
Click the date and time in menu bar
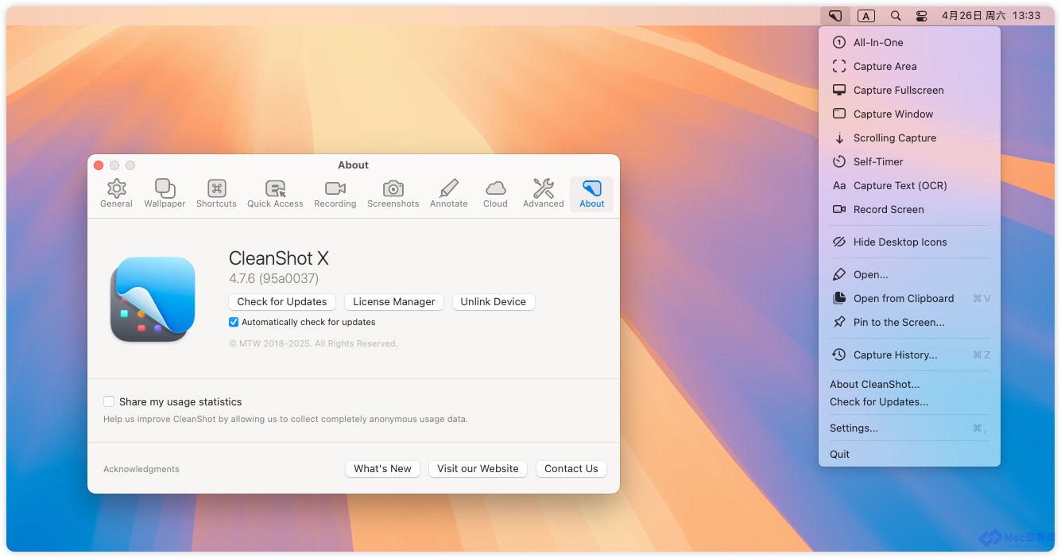pos(990,16)
